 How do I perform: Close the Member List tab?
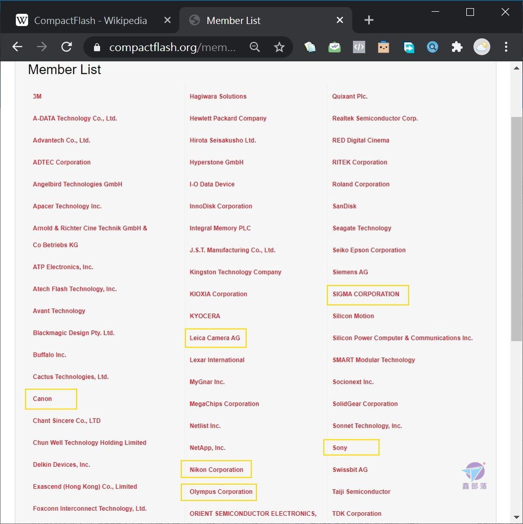[339, 20]
